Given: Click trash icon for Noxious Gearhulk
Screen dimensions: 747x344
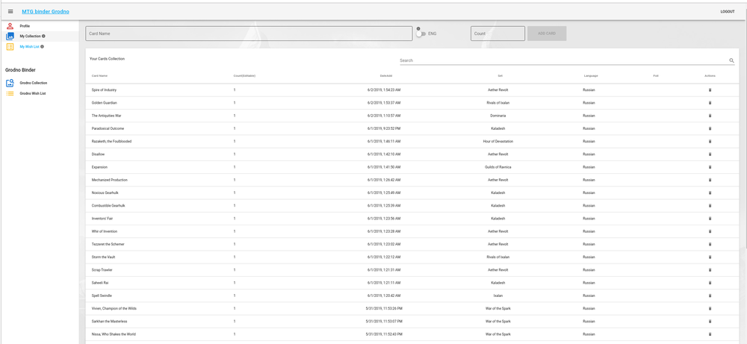Looking at the screenshot, I should click(710, 193).
